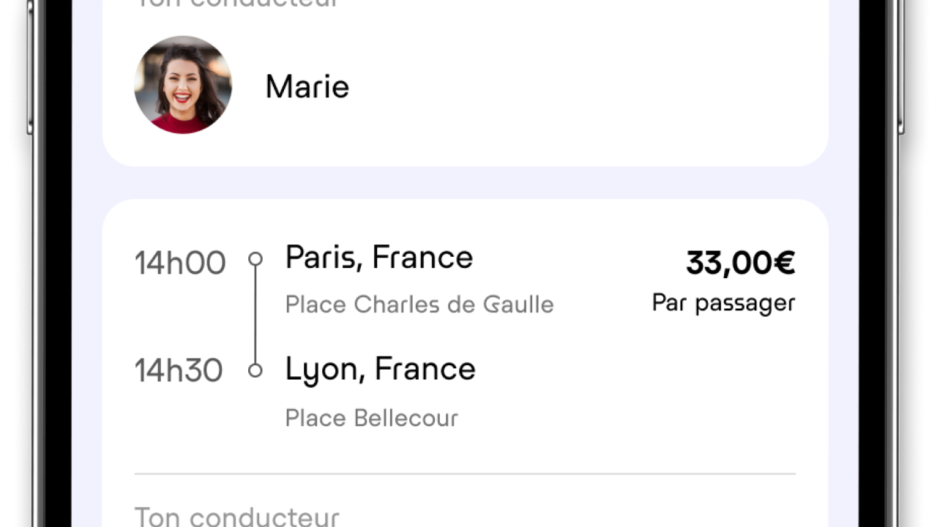Screen dimensions: 937x527
Task: Tap the Par passager label
Action: [723, 303]
